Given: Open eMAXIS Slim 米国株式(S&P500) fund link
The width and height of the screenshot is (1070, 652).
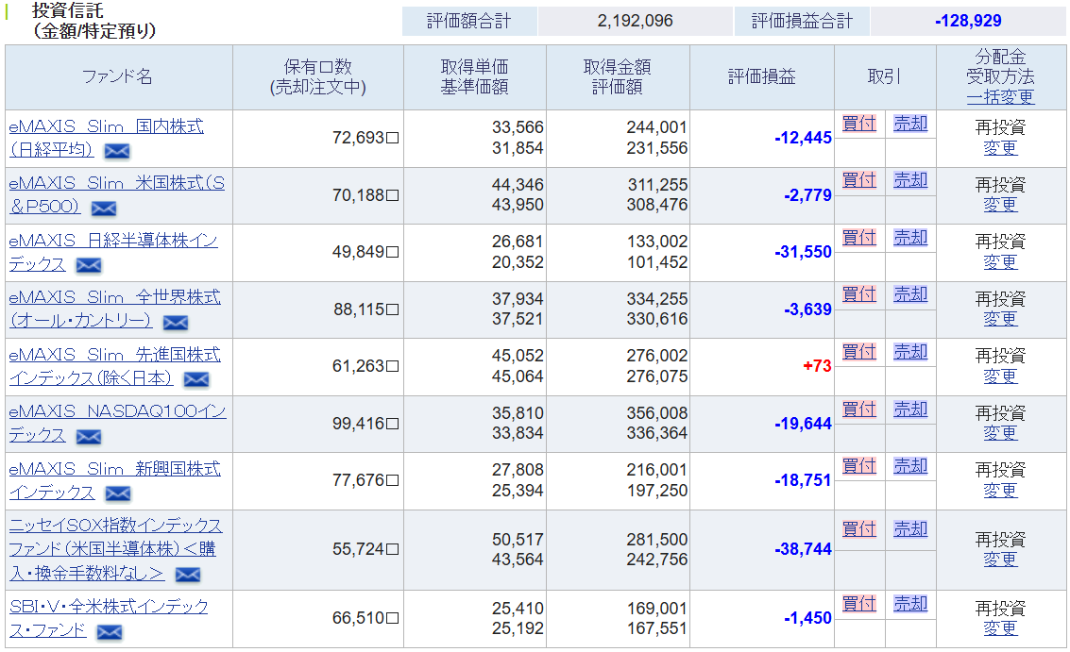Looking at the screenshot, I should (x=117, y=195).
